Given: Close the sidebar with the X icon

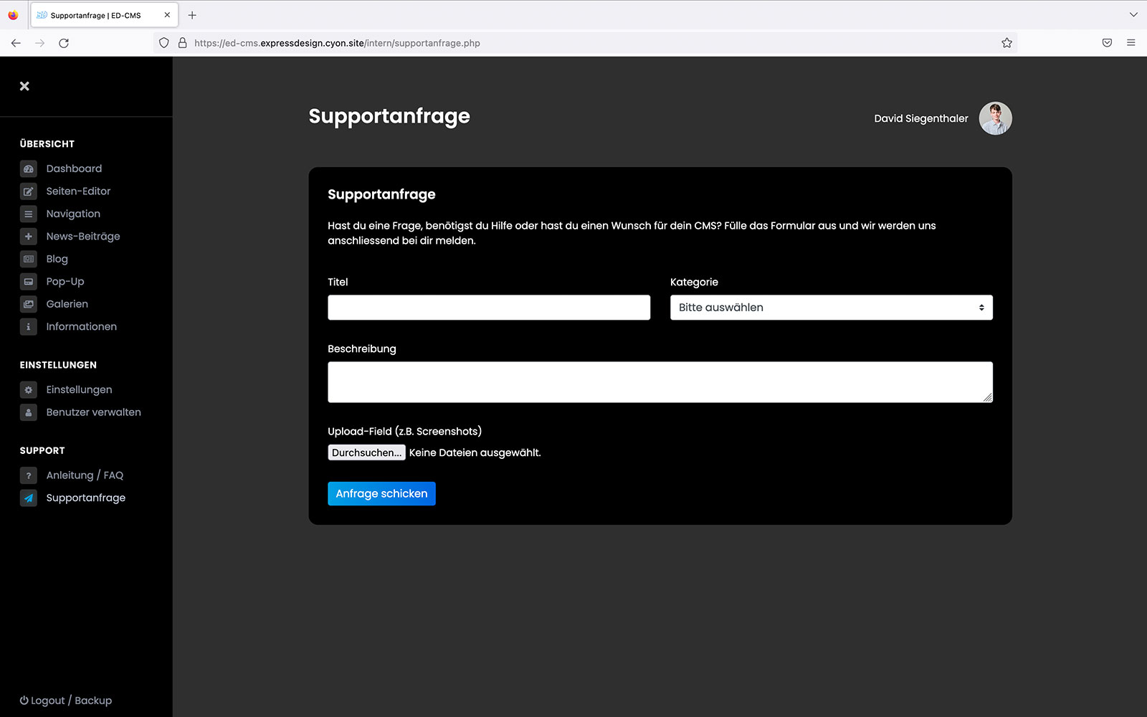Looking at the screenshot, I should [24, 86].
